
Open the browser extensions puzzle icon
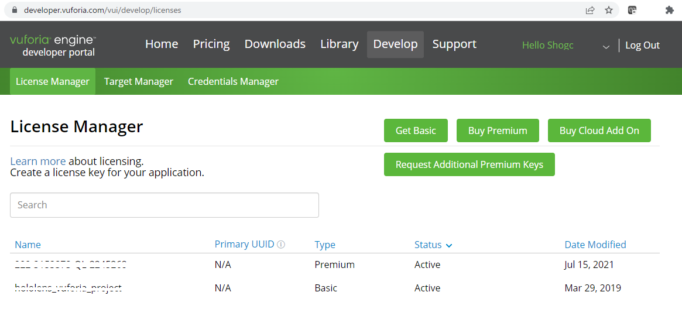[x=669, y=10]
